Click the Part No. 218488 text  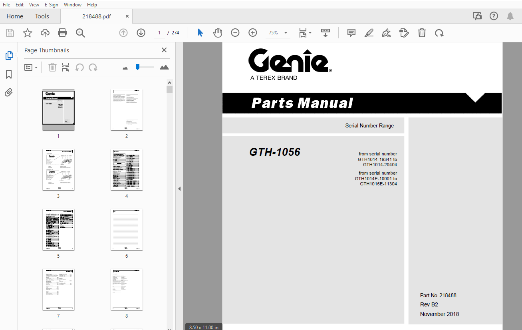point(438,295)
